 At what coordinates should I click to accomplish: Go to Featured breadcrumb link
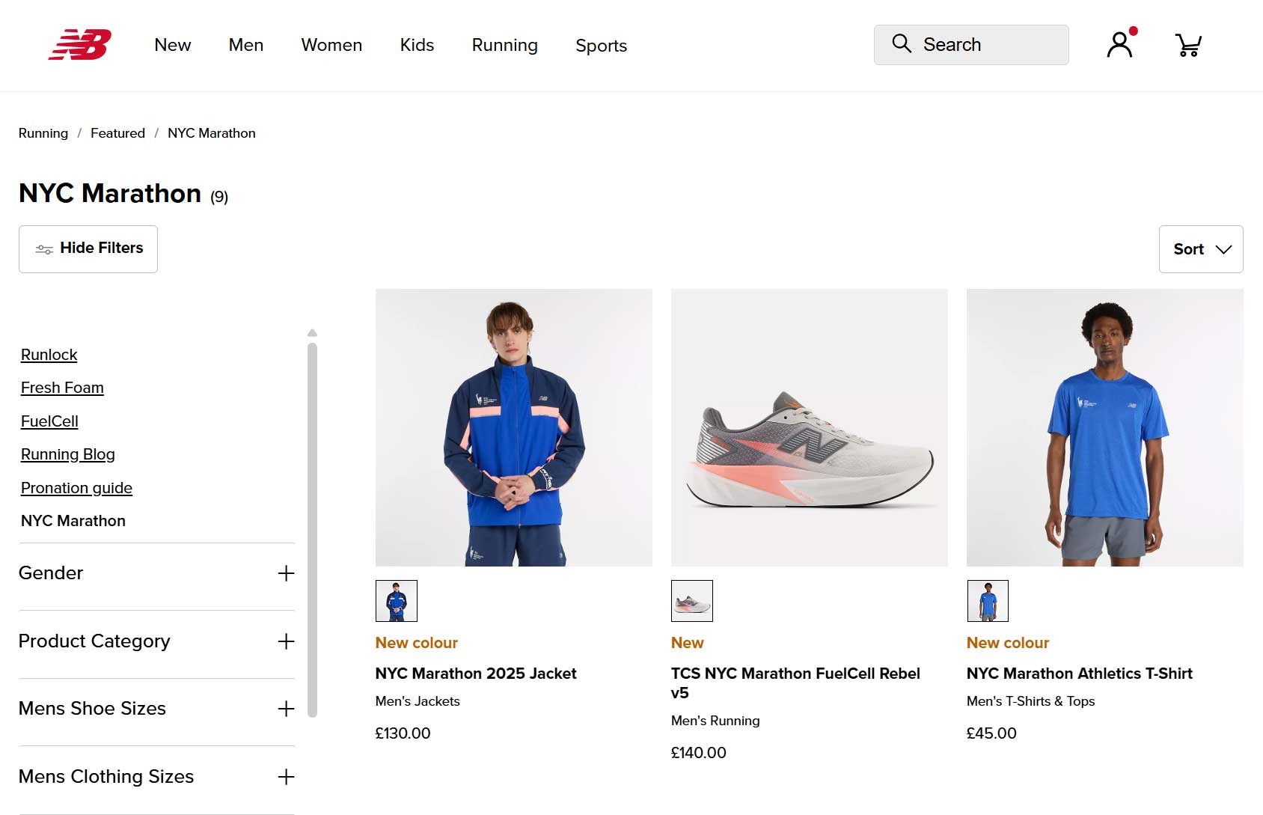click(118, 133)
